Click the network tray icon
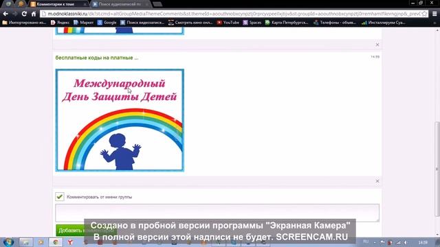The height and width of the screenshot is (247, 440). (398, 242)
